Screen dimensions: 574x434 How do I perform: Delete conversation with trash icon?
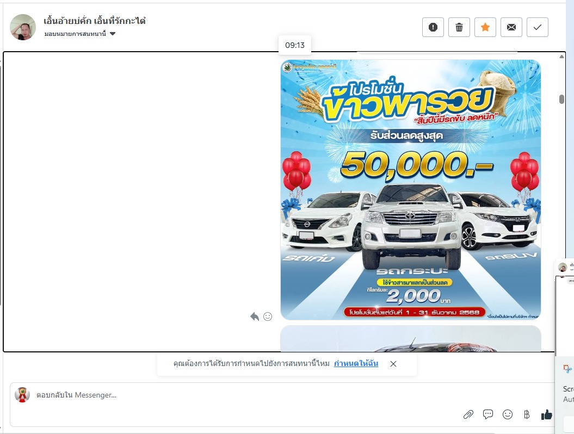[459, 27]
